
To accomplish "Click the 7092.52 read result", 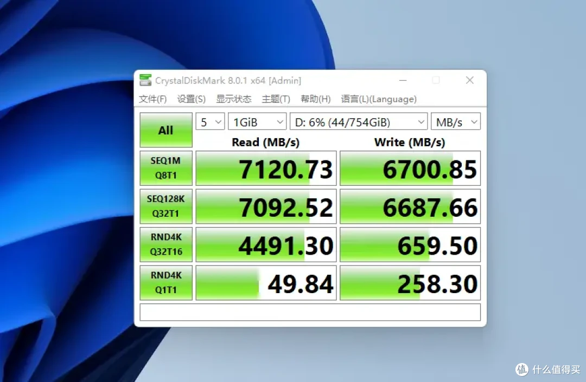I will (266, 206).
